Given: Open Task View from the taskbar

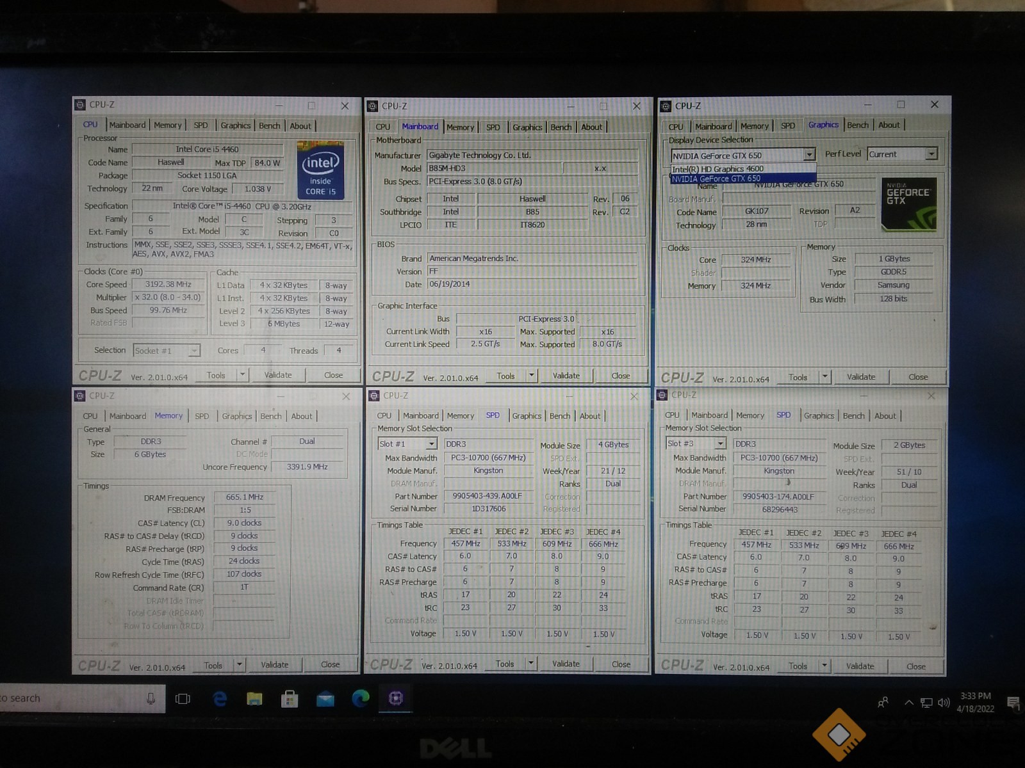Looking at the screenshot, I should point(183,699).
